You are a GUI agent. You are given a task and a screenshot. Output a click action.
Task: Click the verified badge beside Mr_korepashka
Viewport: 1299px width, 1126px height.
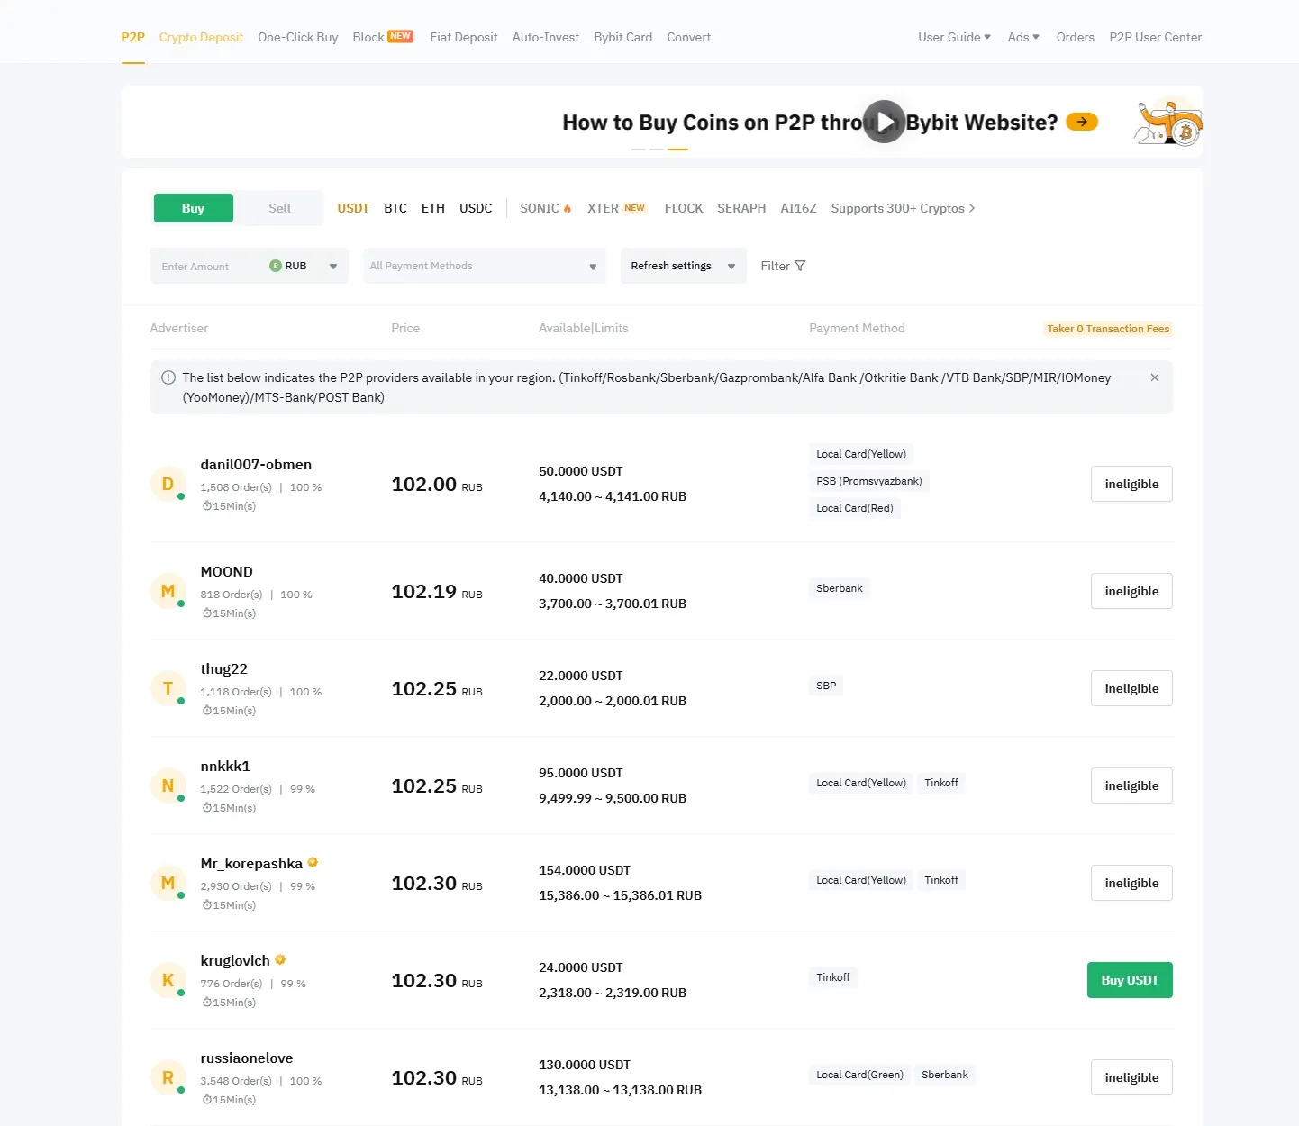313,862
